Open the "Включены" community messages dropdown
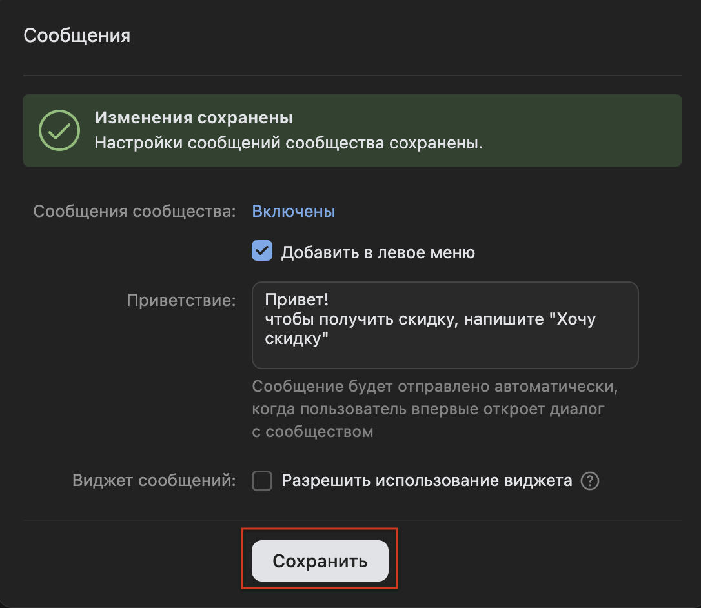Image resolution: width=701 pixels, height=608 pixels. (293, 211)
